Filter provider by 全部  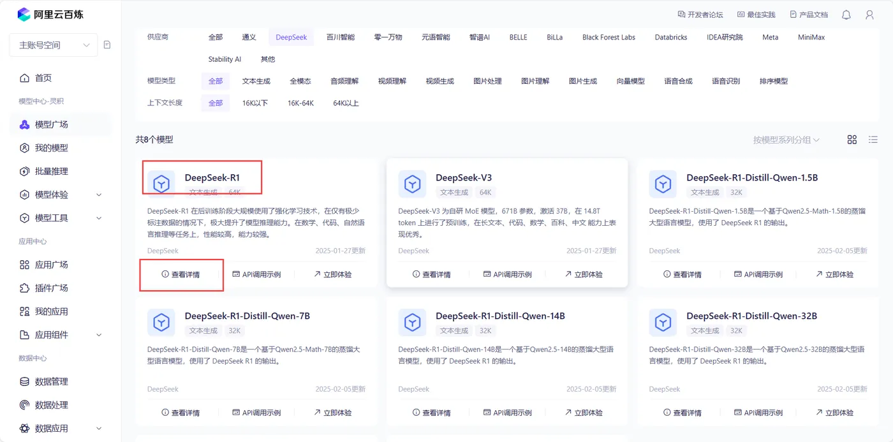(216, 38)
